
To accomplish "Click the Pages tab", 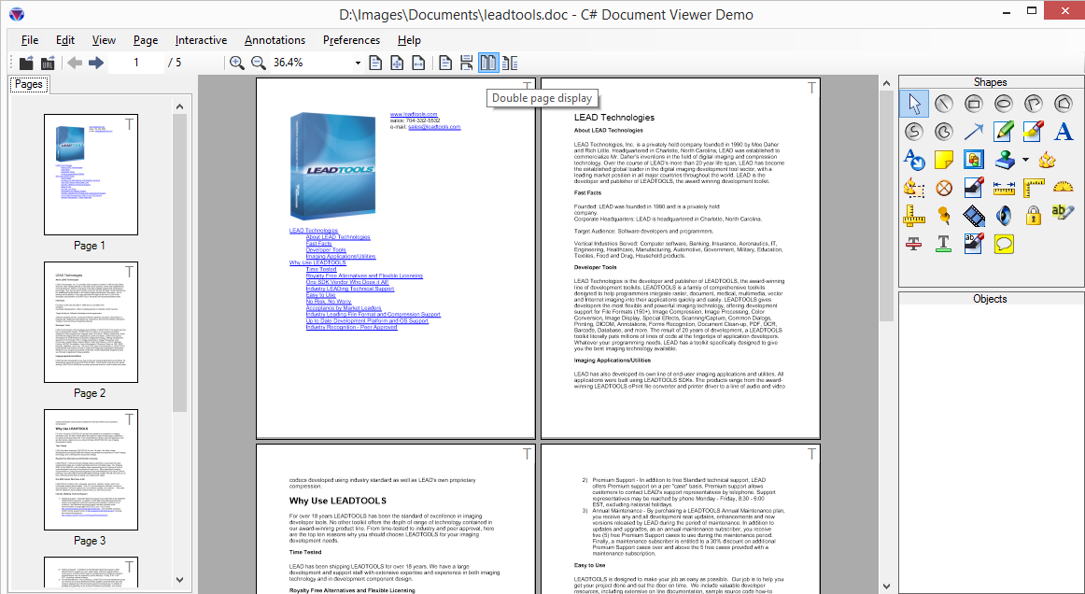I will [29, 84].
